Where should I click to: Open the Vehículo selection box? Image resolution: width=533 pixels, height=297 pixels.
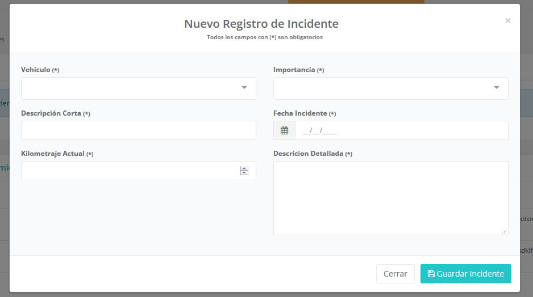coord(131,88)
